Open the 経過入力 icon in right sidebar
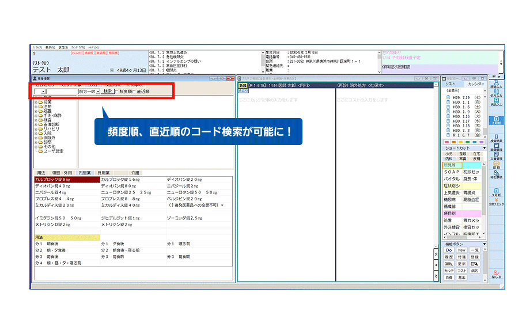The width and height of the screenshot is (530, 327). click(496, 84)
